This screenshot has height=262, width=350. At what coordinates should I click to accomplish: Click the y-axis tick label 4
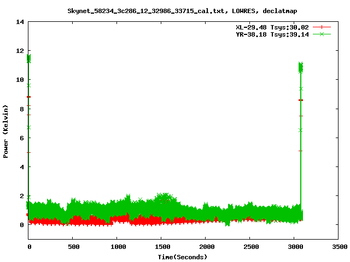pos(22,167)
